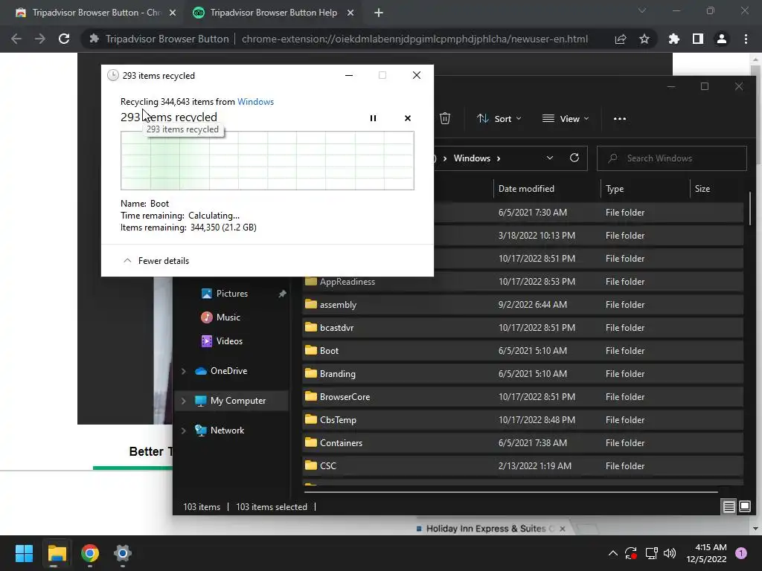
Task: Click the Delete trash icon in Explorer
Action: [445, 118]
